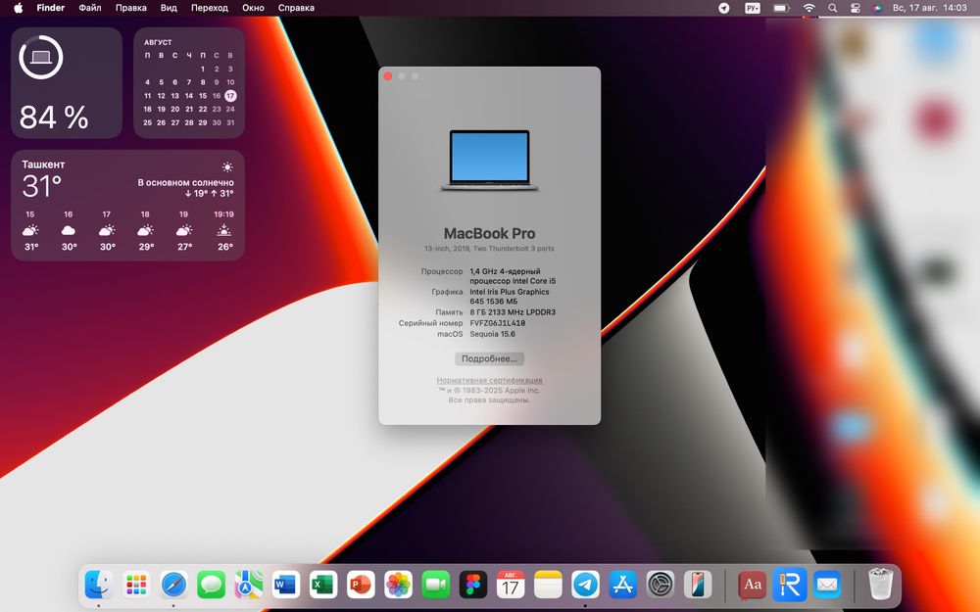Open the Photos app in Dock
The height and width of the screenshot is (612, 980).
398,586
